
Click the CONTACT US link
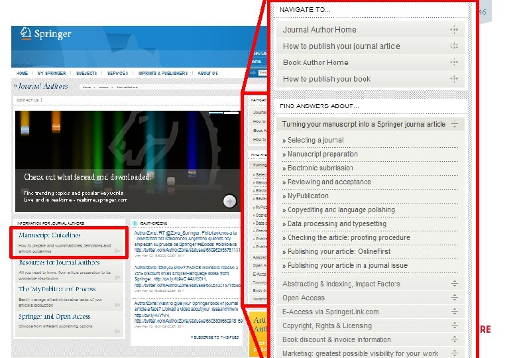click(28, 100)
